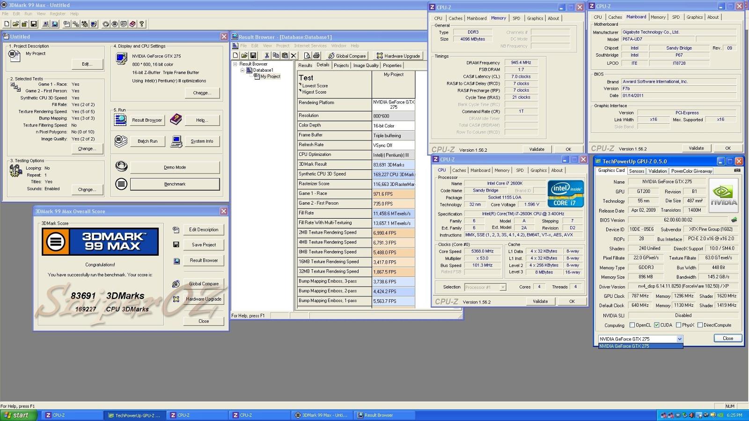Click the Core Speed value 5368.0 MHz
749x421 pixels.
coord(482,251)
